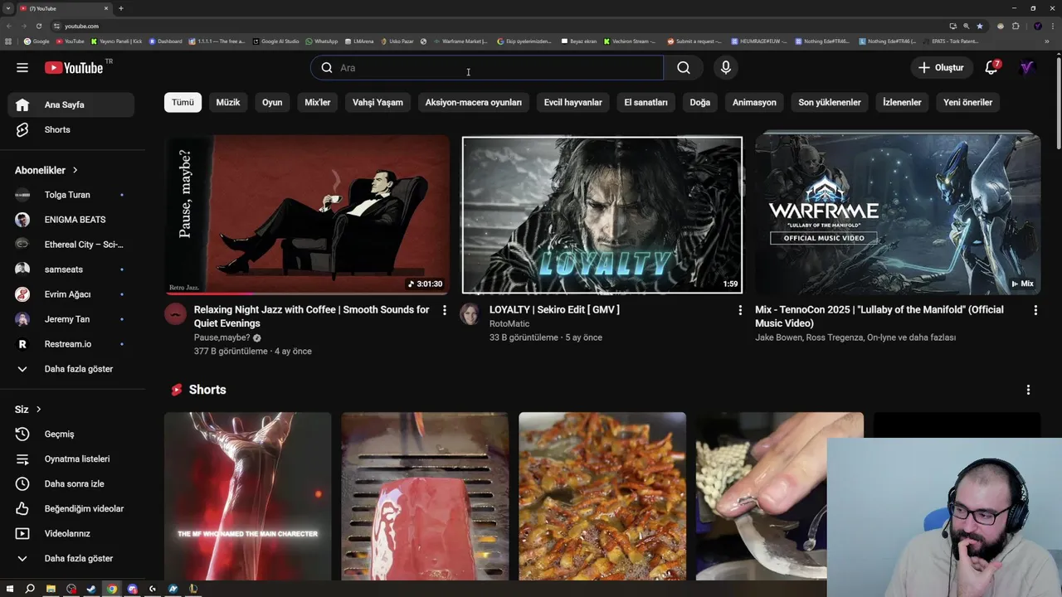Select the Tümü filter chip
The height and width of the screenshot is (597, 1062).
pyautogui.click(x=183, y=102)
